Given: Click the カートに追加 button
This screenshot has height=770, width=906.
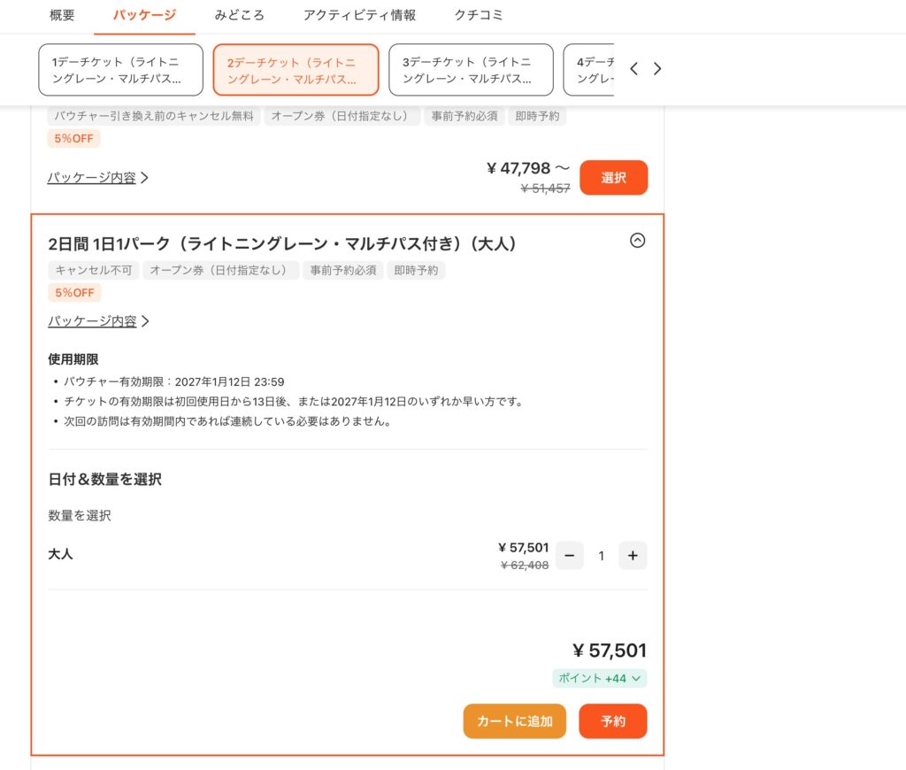Looking at the screenshot, I should click(514, 721).
